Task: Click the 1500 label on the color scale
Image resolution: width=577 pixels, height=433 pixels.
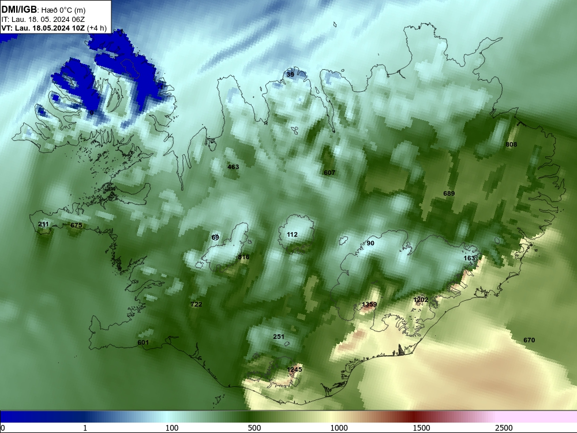Action: (x=421, y=428)
